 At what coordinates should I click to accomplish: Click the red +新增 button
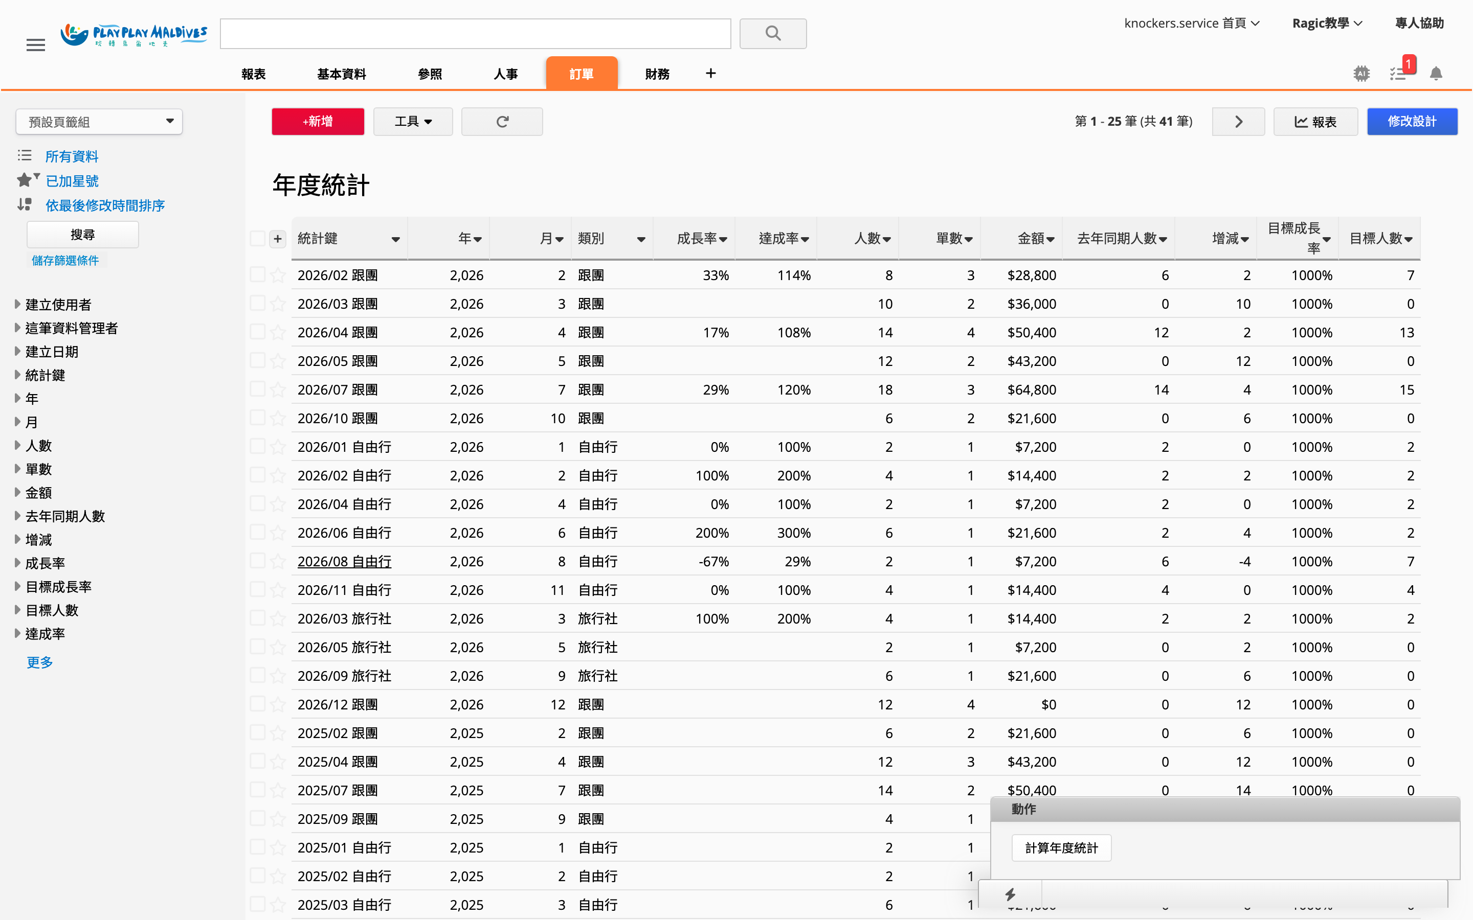tap(318, 122)
